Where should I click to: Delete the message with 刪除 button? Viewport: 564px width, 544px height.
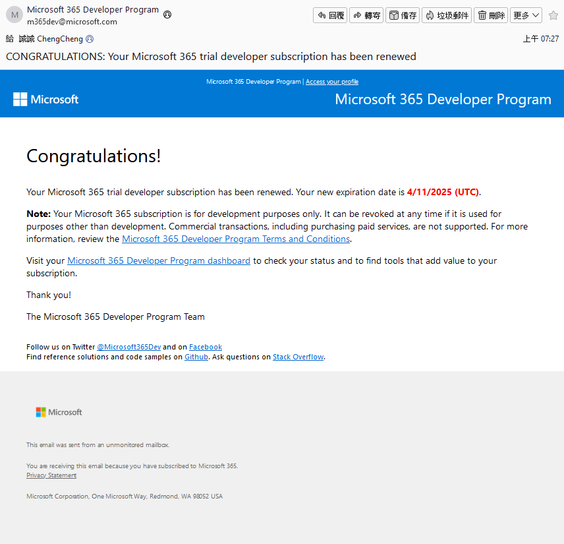point(491,15)
